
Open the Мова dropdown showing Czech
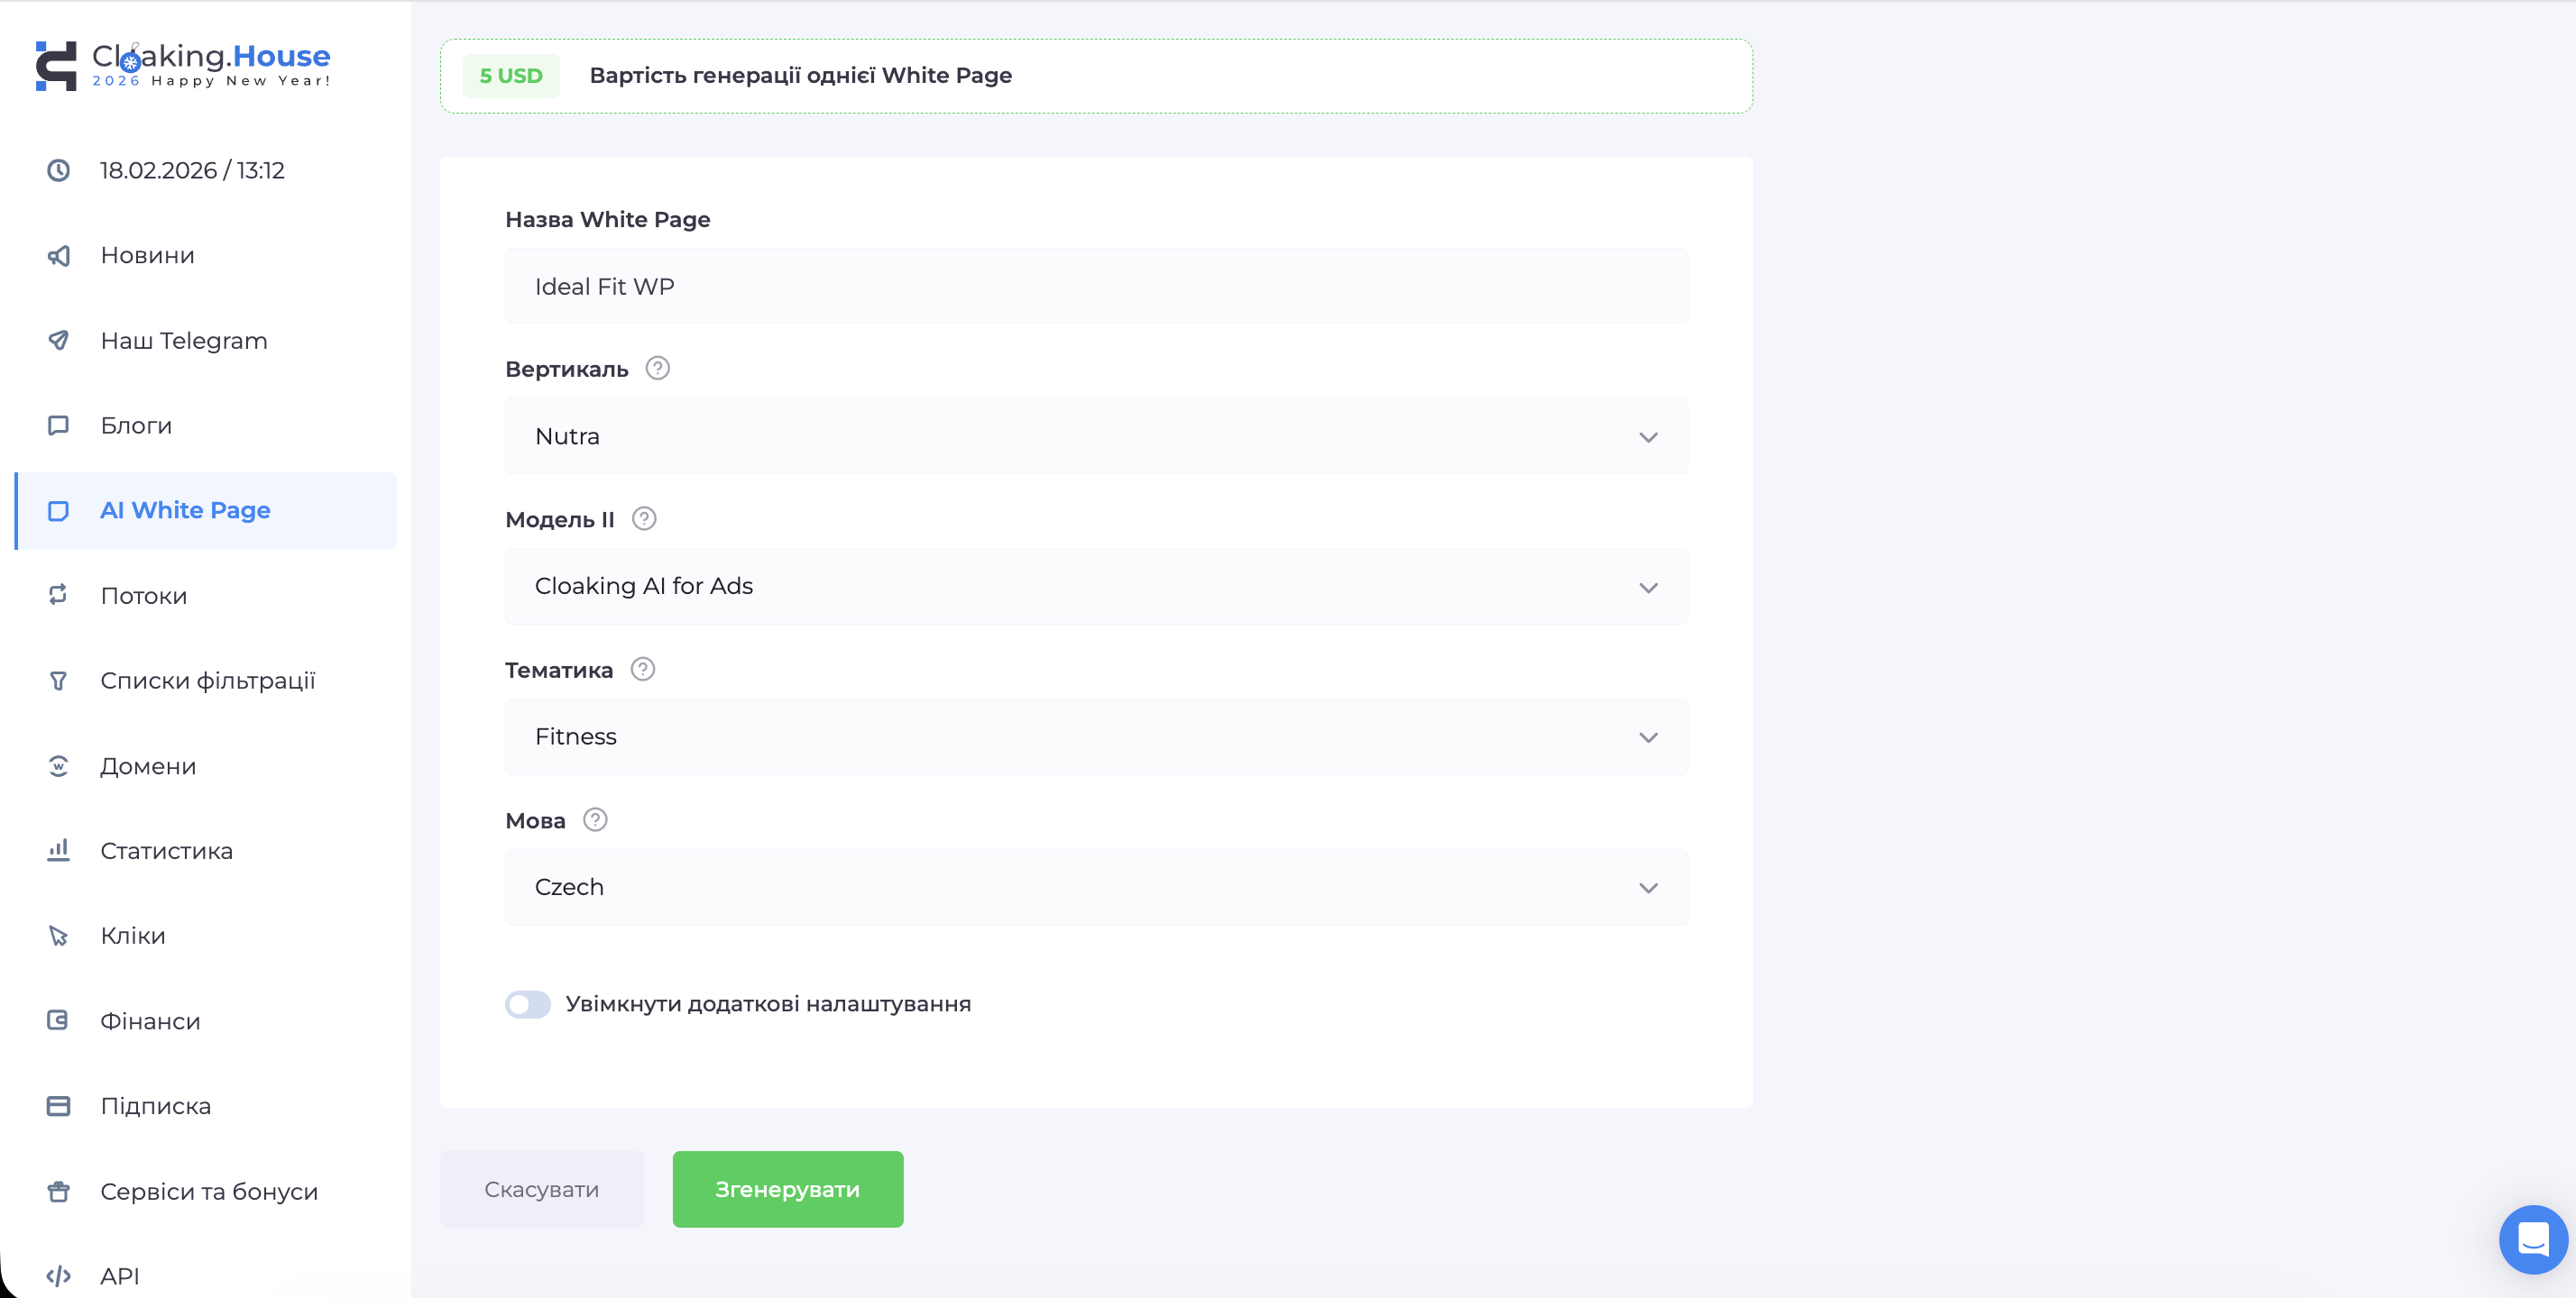1096,887
